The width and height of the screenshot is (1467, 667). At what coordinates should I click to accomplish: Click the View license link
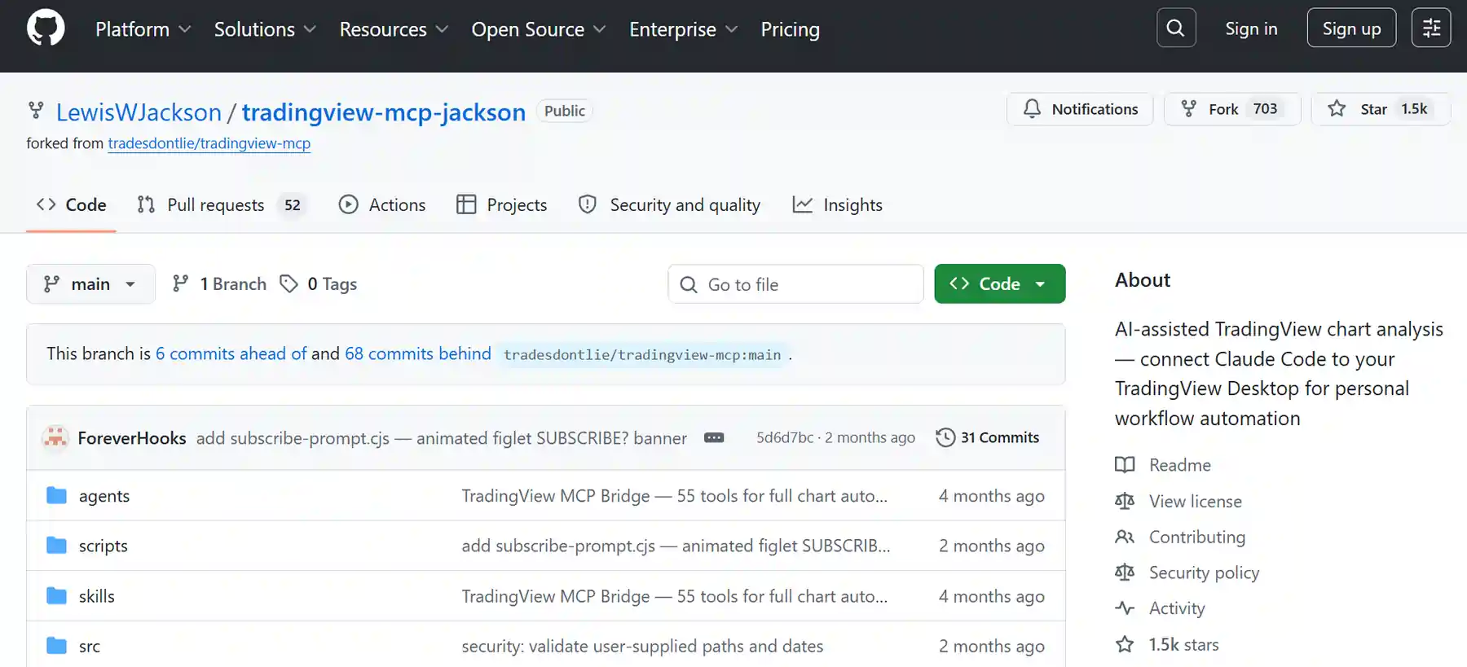pyautogui.click(x=1196, y=501)
